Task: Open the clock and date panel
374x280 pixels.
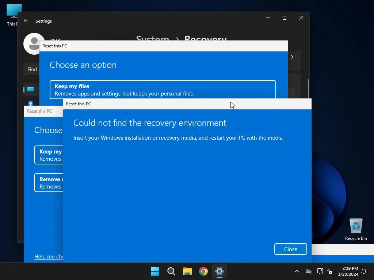Action: pos(348,271)
